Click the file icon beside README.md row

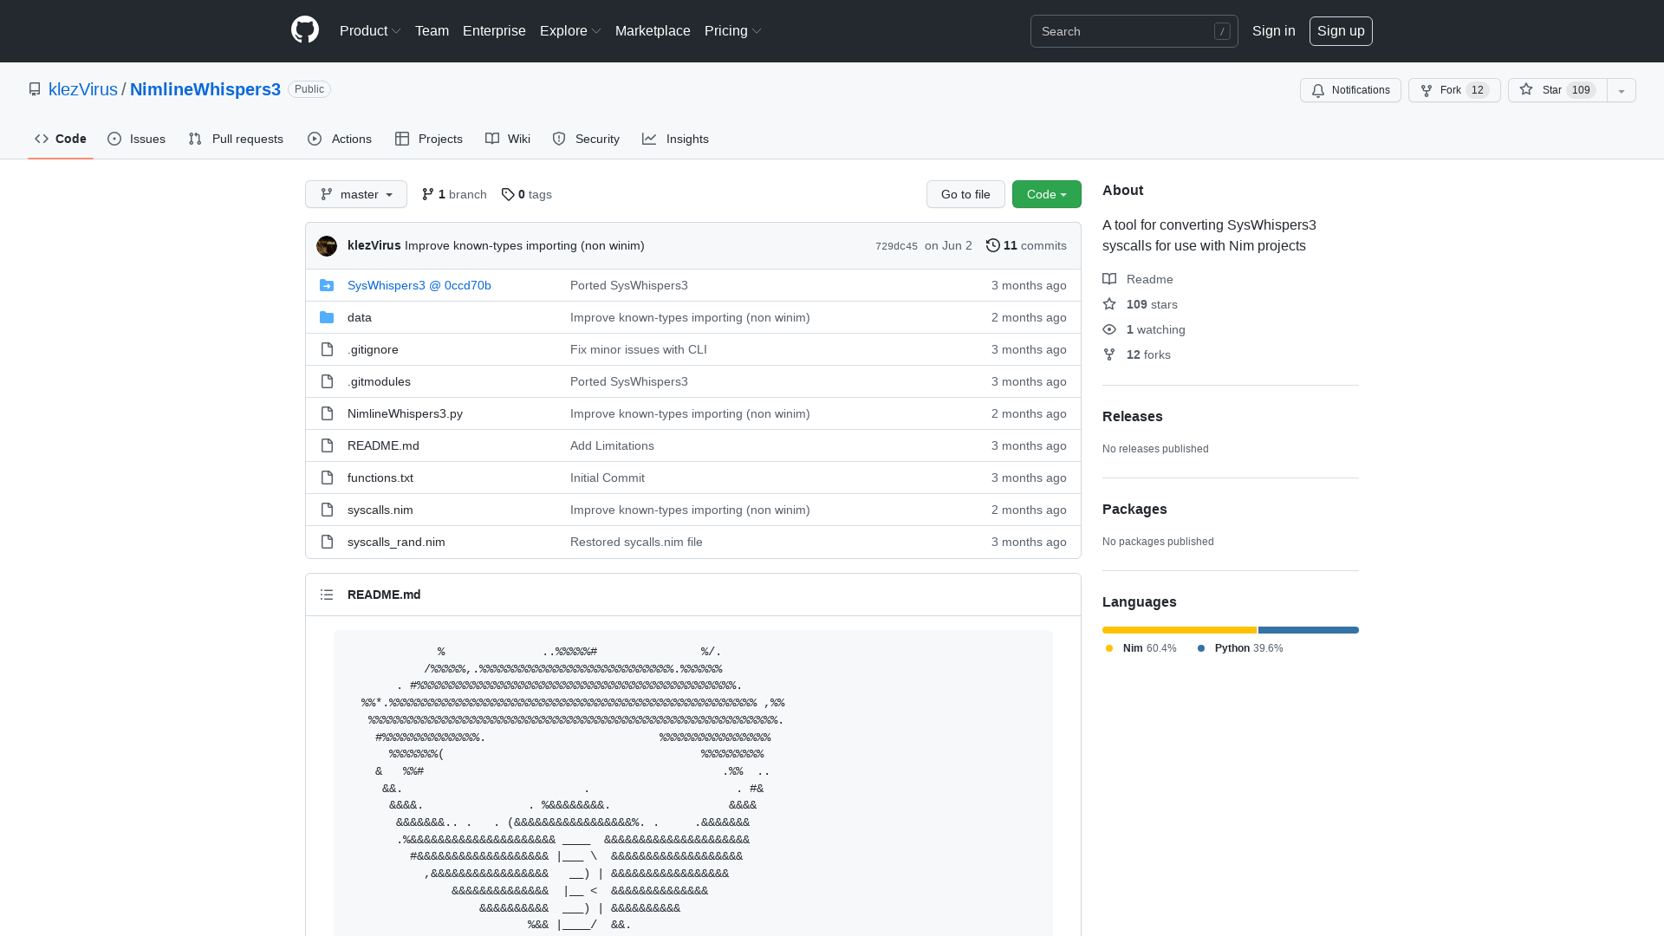(327, 445)
